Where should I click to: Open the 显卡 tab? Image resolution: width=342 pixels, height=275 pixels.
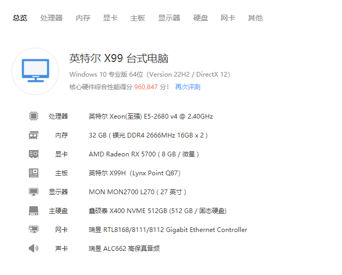coord(110,18)
